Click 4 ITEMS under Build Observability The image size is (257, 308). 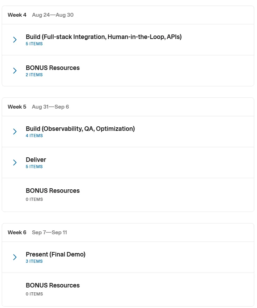pyautogui.click(x=34, y=136)
